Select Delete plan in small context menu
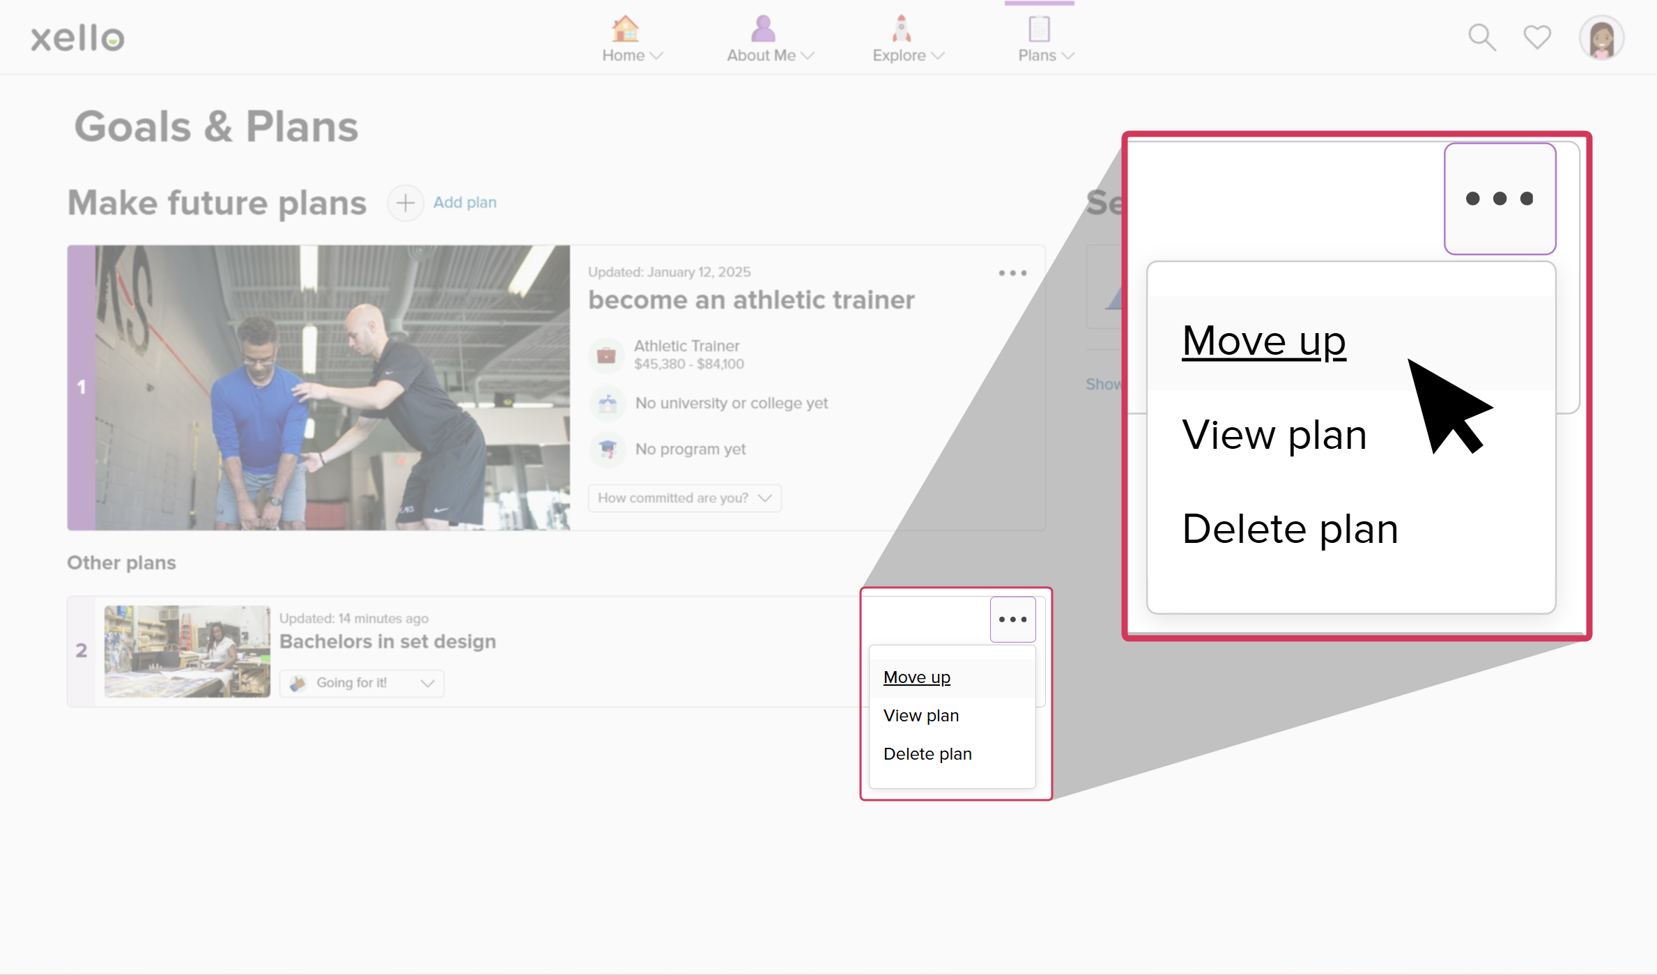This screenshot has width=1657, height=975. (x=927, y=754)
